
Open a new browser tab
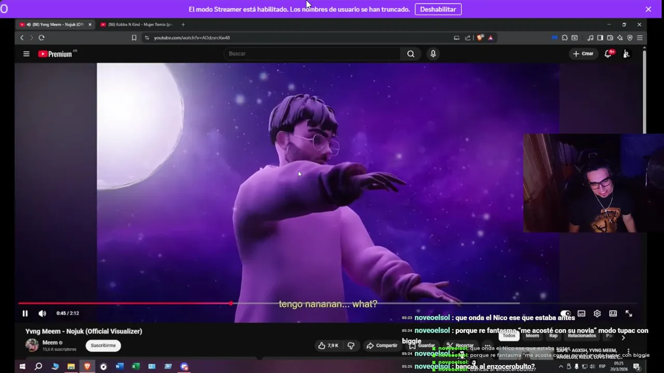(183, 24)
